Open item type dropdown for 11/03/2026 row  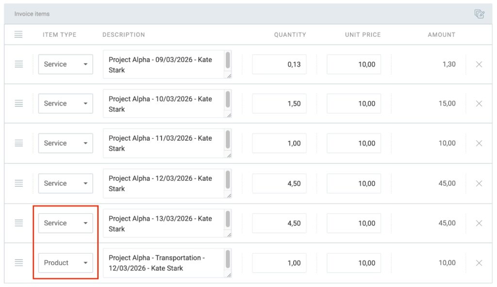(66, 143)
